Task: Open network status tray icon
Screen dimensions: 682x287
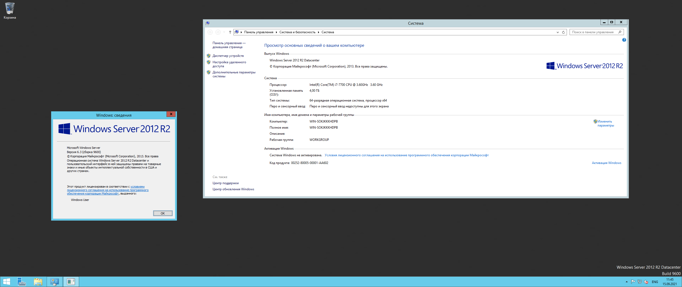Action: coord(639,282)
